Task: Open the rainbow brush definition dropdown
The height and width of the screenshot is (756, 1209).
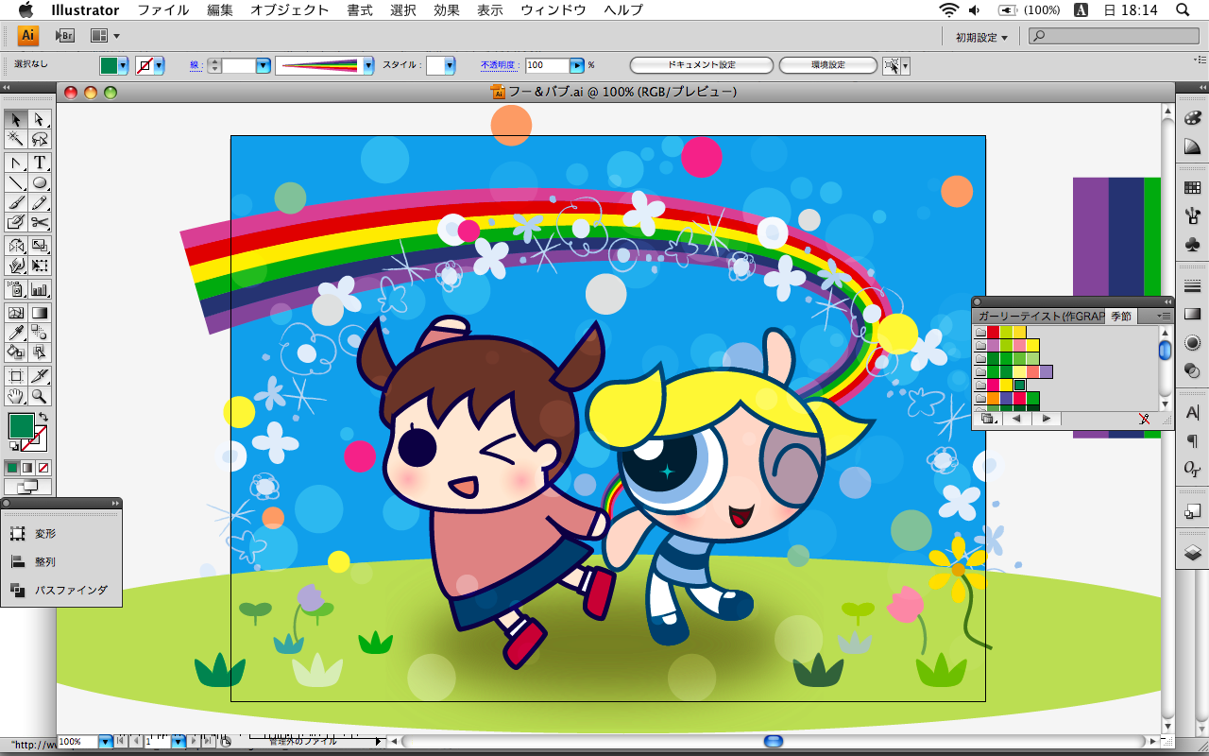Action: click(x=366, y=65)
